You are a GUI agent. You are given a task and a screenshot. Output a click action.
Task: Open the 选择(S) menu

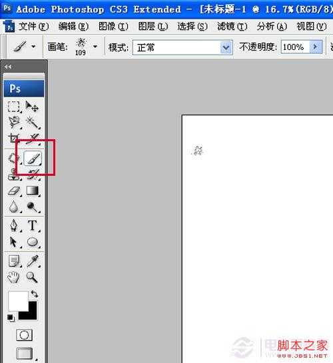(x=192, y=27)
